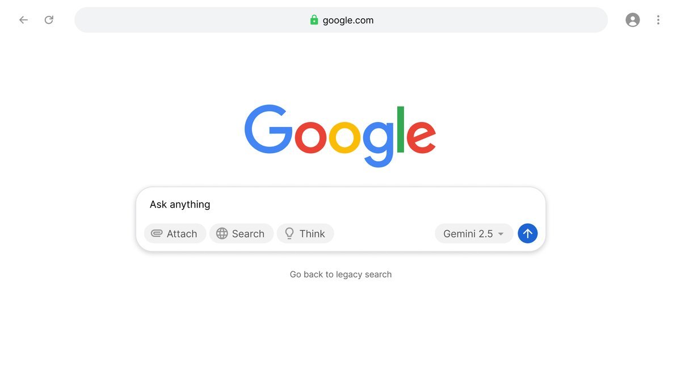This screenshot has height=383, width=681.
Task: Toggle the Search mode chip label
Action: coord(248,234)
